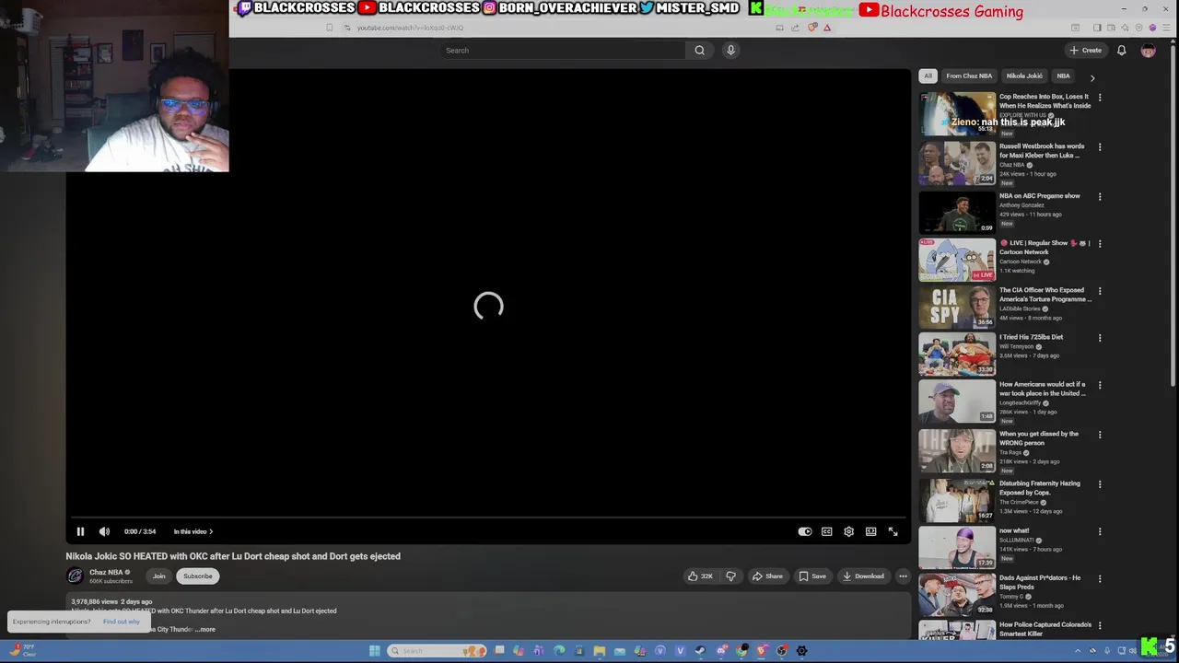Open options for 'The CIA Officer Who Exposed' video
1179x663 pixels.
(1100, 291)
